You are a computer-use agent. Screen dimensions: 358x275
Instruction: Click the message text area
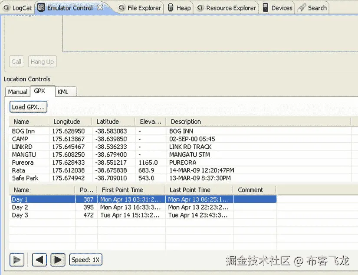tap(210, 34)
